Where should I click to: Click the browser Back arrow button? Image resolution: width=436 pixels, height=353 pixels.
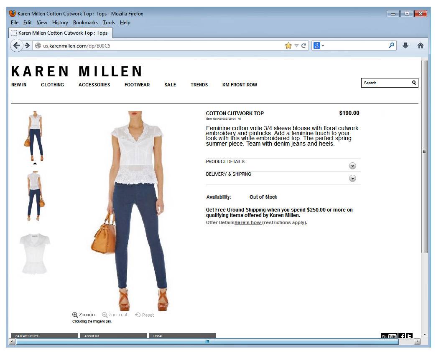pos(16,45)
